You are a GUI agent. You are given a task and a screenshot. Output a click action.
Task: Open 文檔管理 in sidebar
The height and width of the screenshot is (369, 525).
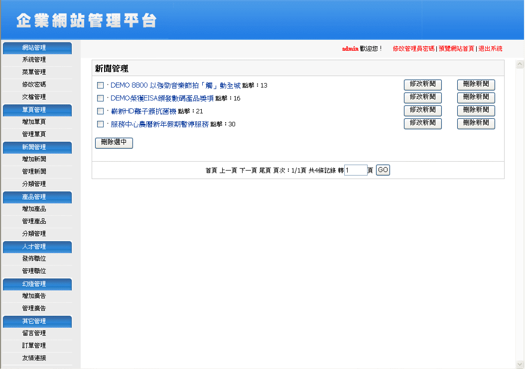pyautogui.click(x=34, y=97)
